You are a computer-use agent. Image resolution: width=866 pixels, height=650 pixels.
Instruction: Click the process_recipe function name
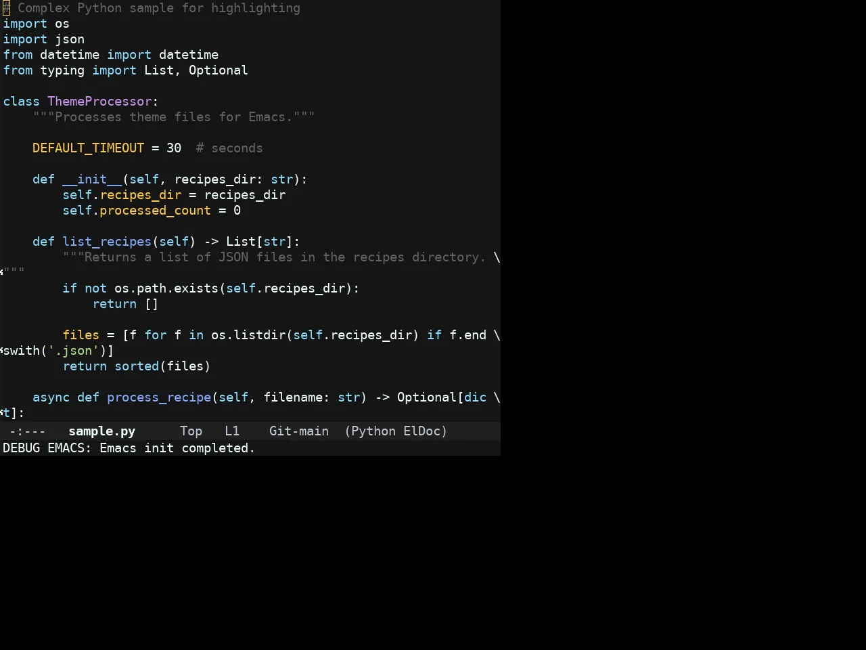coord(159,397)
